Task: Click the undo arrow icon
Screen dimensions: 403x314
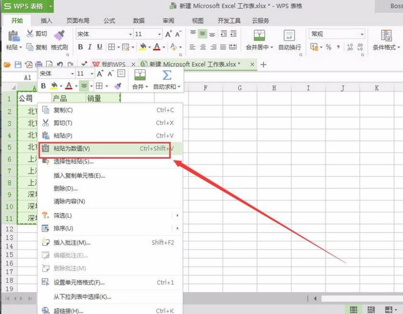Action: pyautogui.click(x=60, y=65)
